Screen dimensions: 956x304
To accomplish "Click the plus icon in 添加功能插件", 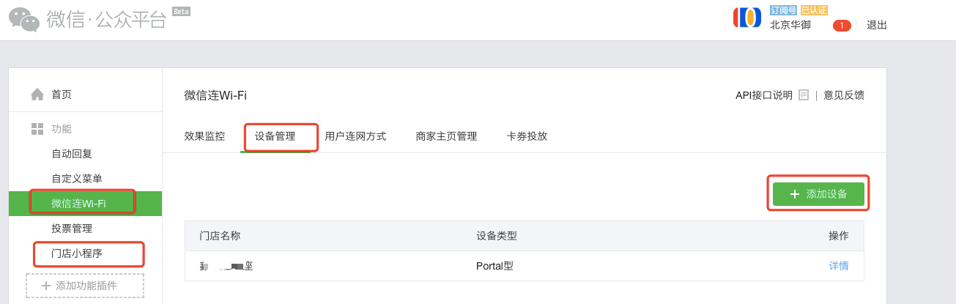I will [46, 286].
